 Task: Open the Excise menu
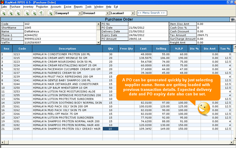[x=68, y=7]
